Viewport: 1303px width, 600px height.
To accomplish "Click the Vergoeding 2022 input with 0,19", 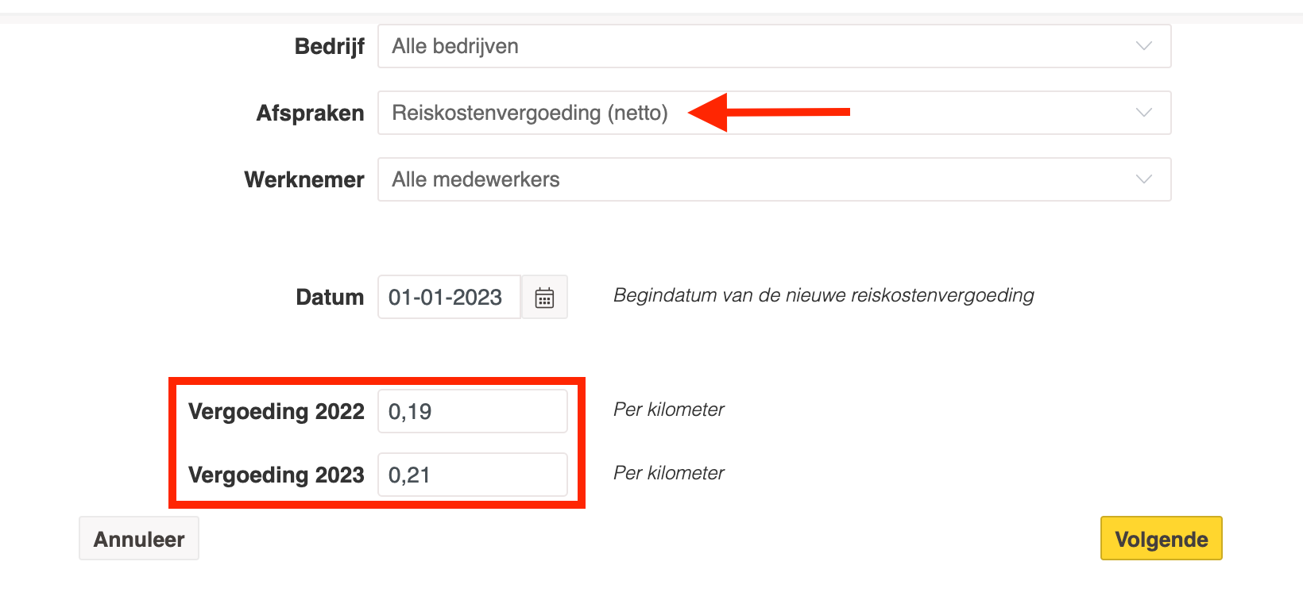I will 472,411.
